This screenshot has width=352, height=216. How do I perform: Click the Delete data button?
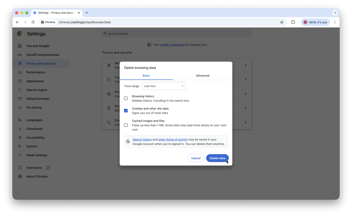[x=217, y=158]
